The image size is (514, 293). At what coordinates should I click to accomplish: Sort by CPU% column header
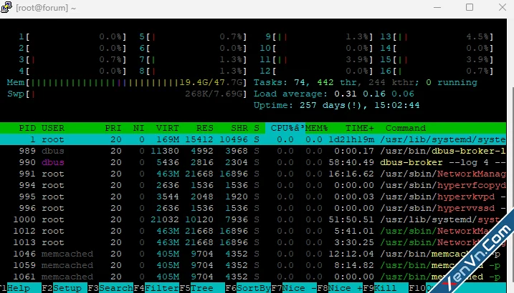coord(285,128)
